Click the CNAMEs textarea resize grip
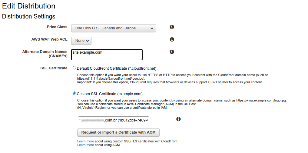 [141, 58]
